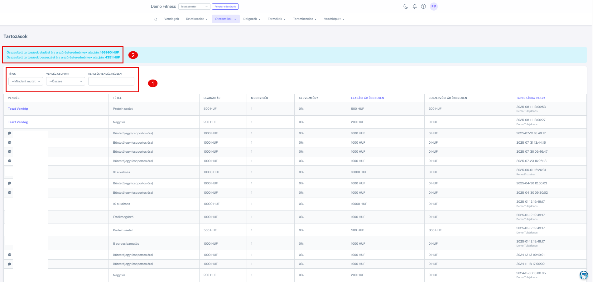The width and height of the screenshot is (593, 282).
Task: Sort by Tartozásba rakva column
Action: pos(531,98)
